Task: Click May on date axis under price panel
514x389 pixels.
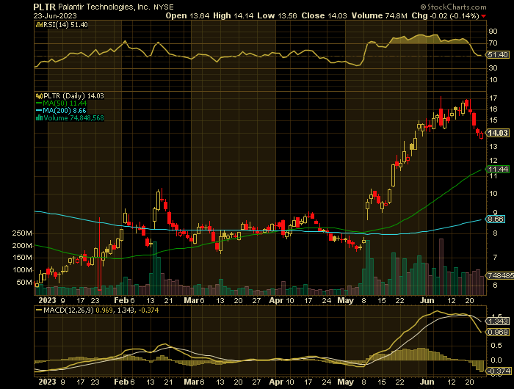Action: (346, 300)
